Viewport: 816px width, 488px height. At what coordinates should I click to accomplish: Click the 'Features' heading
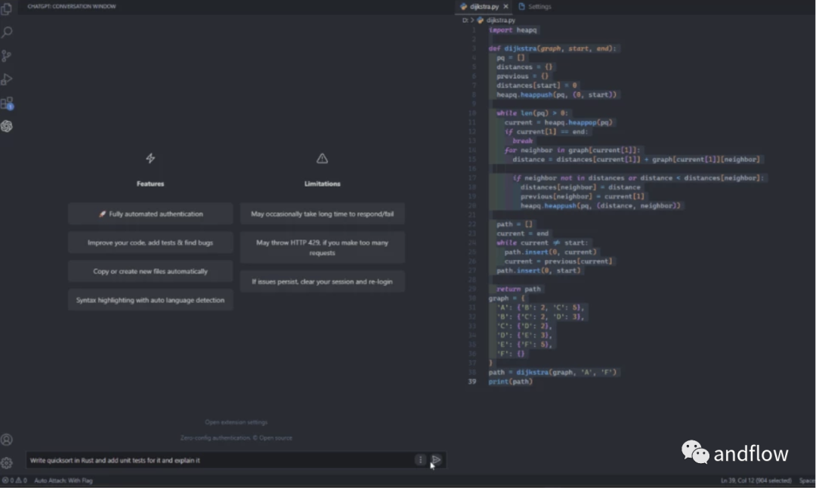150,184
